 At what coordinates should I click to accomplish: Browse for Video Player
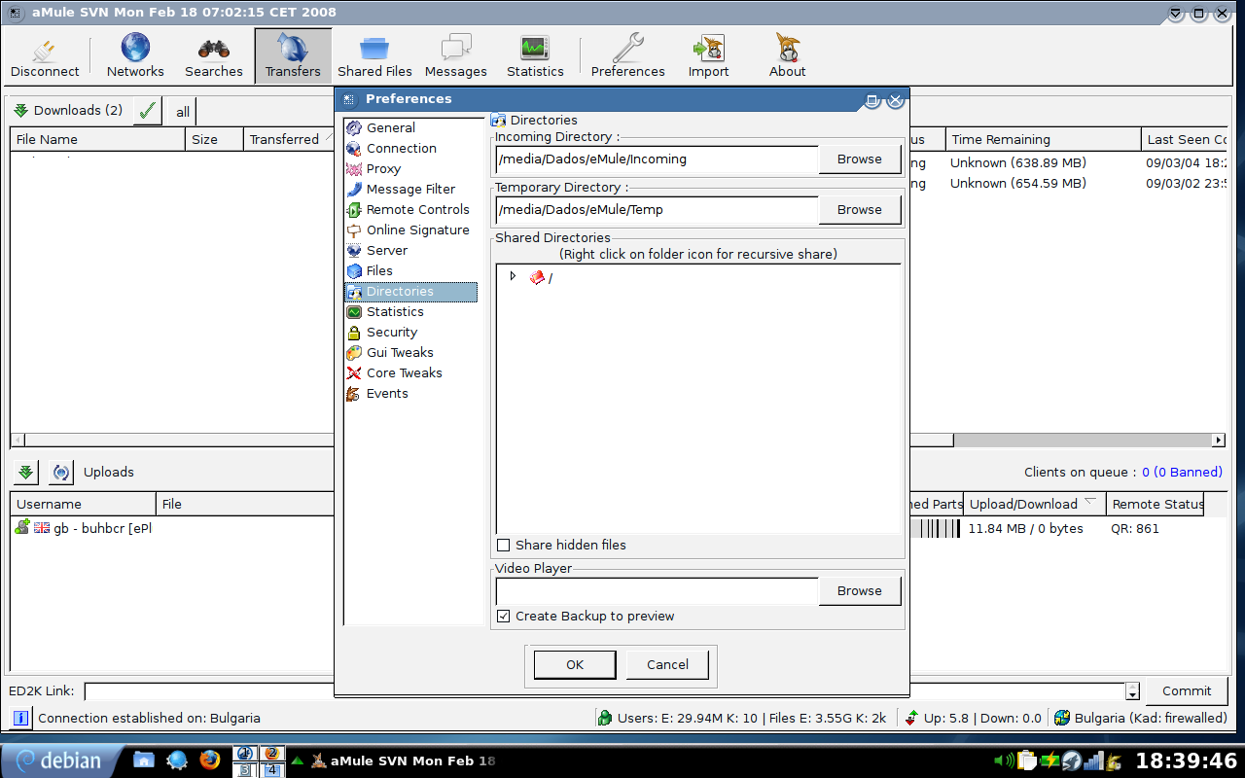[x=860, y=590]
